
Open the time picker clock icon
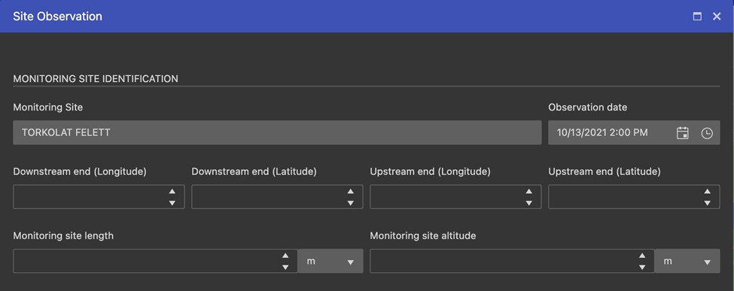click(x=707, y=133)
